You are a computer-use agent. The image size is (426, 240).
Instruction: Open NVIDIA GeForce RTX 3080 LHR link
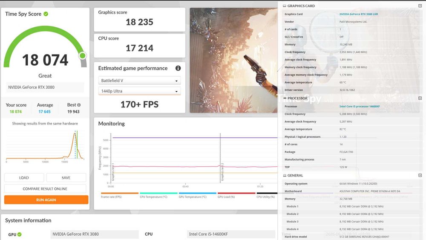tap(359, 14)
